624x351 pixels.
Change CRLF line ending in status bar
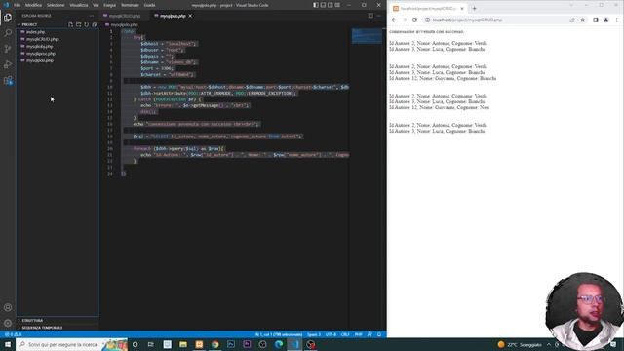(x=345, y=334)
